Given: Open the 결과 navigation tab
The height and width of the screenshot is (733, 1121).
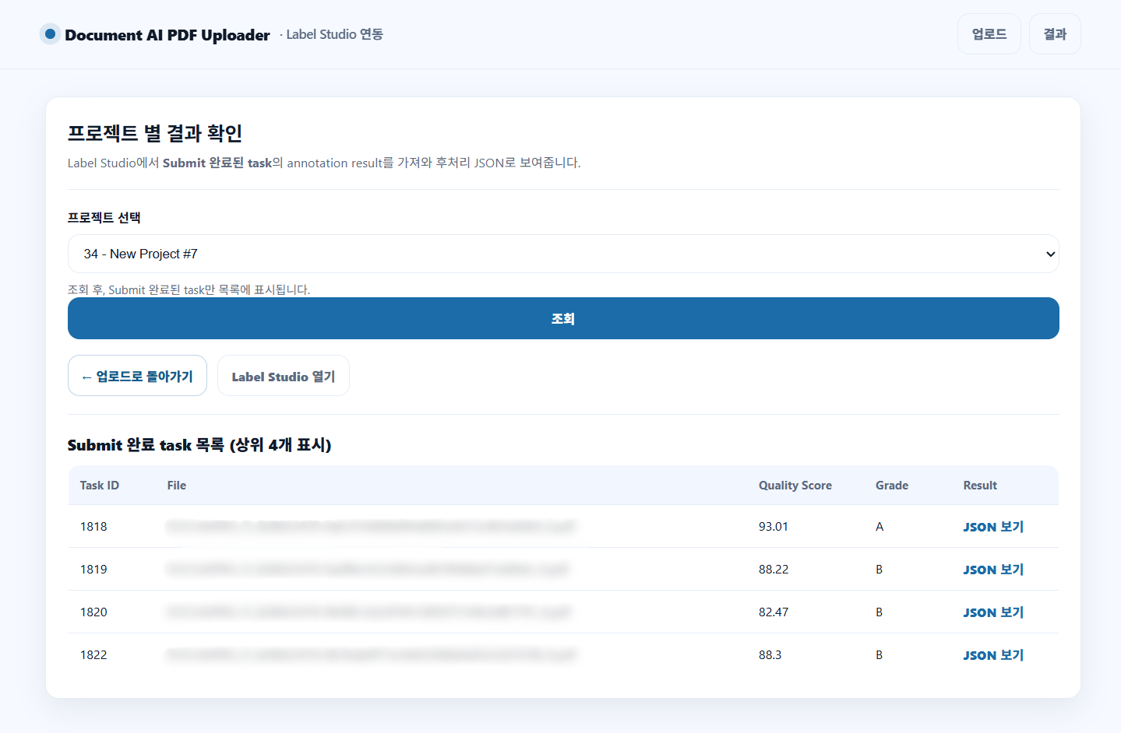Looking at the screenshot, I should [x=1054, y=34].
